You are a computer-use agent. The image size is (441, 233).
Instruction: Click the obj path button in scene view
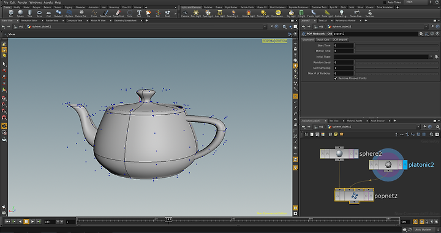tap(19, 26)
